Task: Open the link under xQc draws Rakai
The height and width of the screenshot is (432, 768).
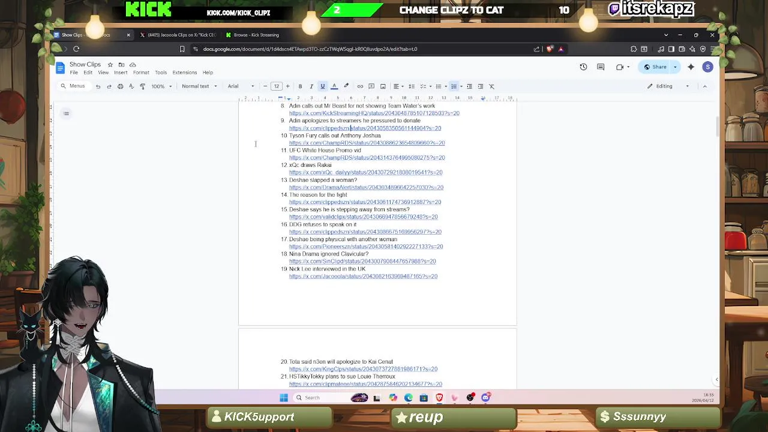Action: (x=365, y=173)
